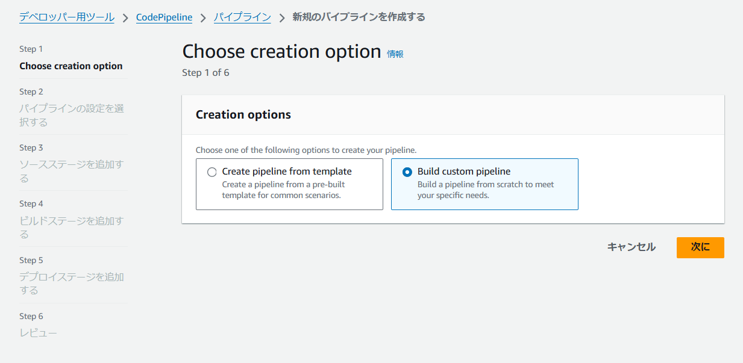Click the Create pipeline from template card

[x=289, y=184]
